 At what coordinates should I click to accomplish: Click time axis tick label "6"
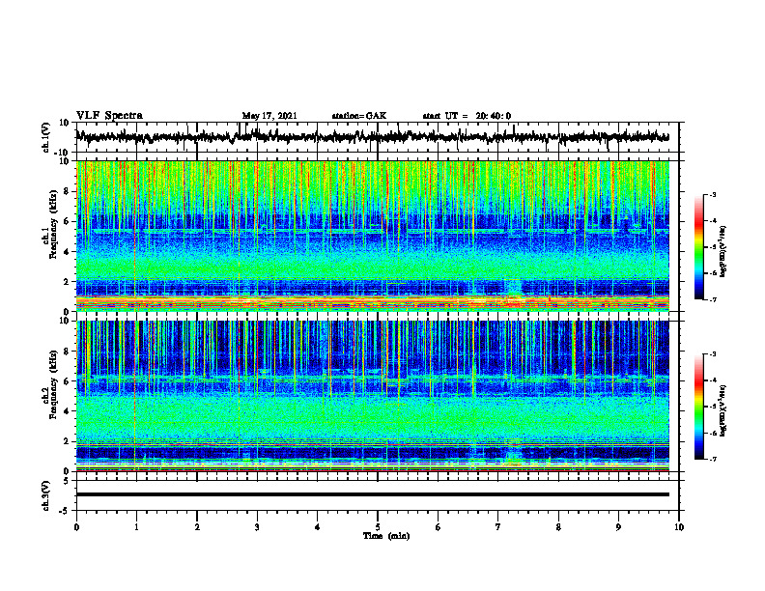coord(439,527)
